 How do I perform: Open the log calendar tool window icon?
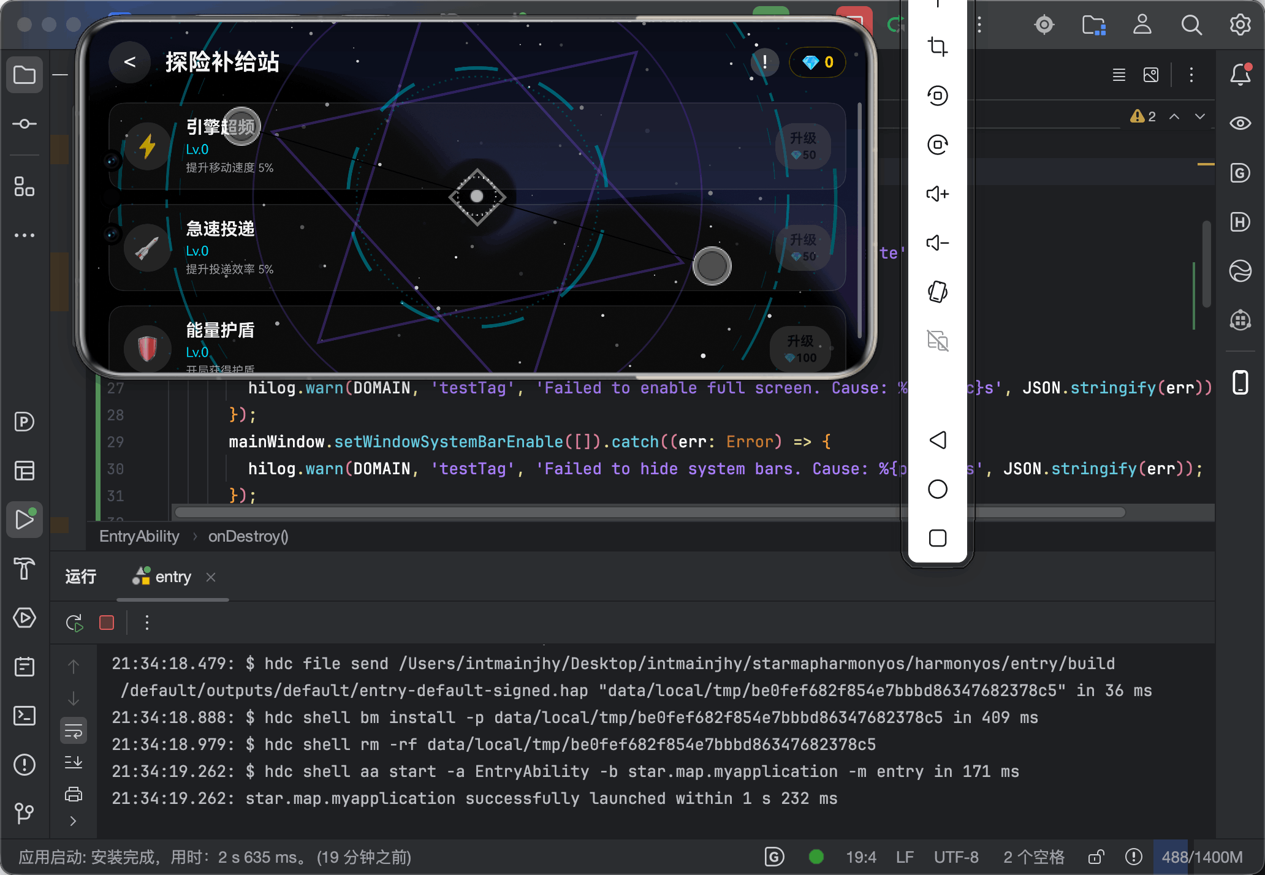(x=25, y=667)
